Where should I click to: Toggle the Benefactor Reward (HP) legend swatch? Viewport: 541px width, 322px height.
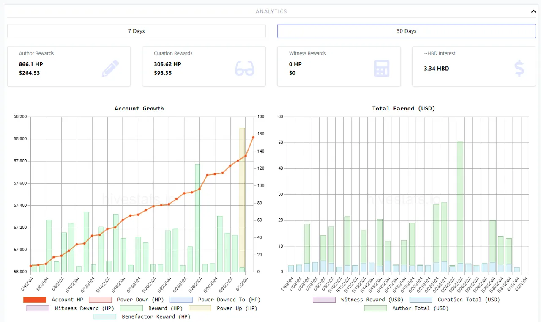click(x=105, y=316)
